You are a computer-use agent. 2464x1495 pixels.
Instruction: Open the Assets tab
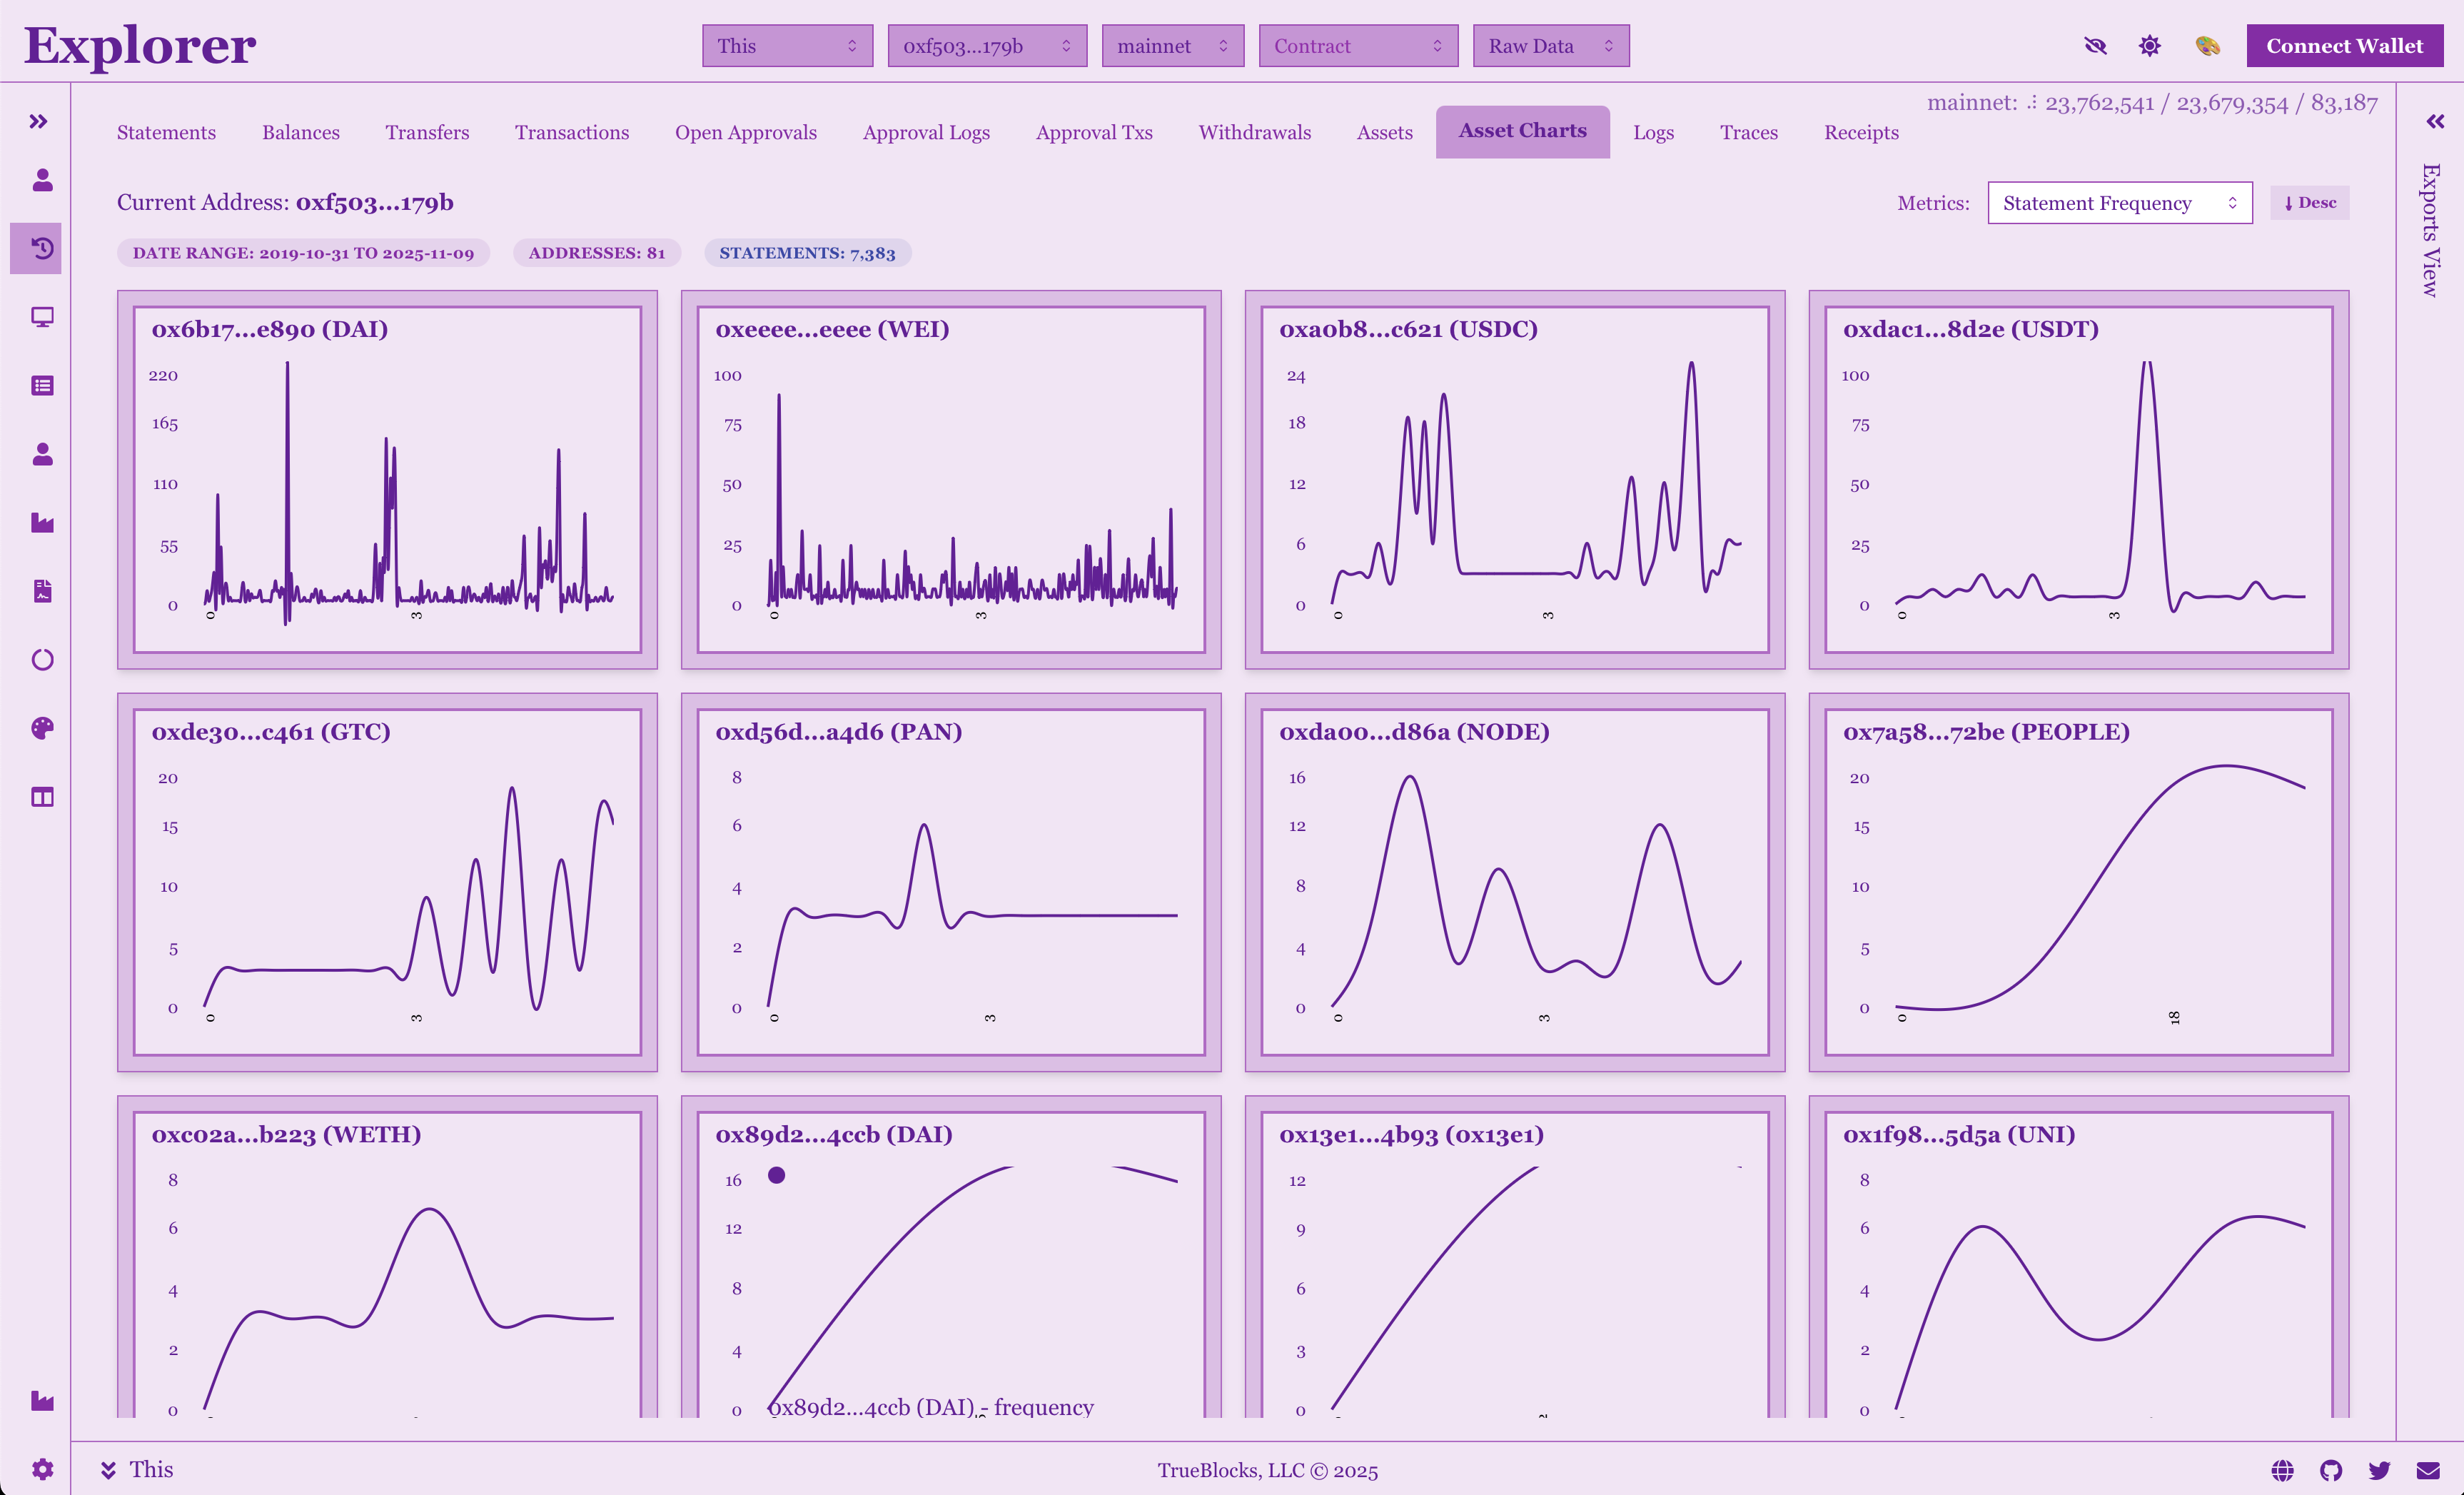[1385, 132]
